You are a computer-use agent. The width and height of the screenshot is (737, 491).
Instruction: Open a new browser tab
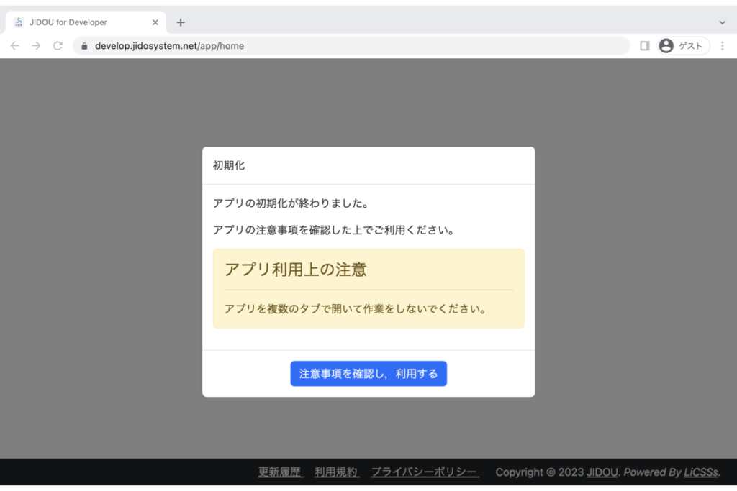181,22
